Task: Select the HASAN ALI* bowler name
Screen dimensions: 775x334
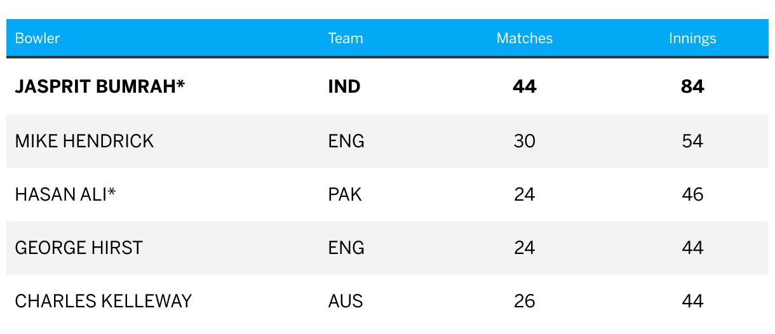Action: (x=65, y=194)
